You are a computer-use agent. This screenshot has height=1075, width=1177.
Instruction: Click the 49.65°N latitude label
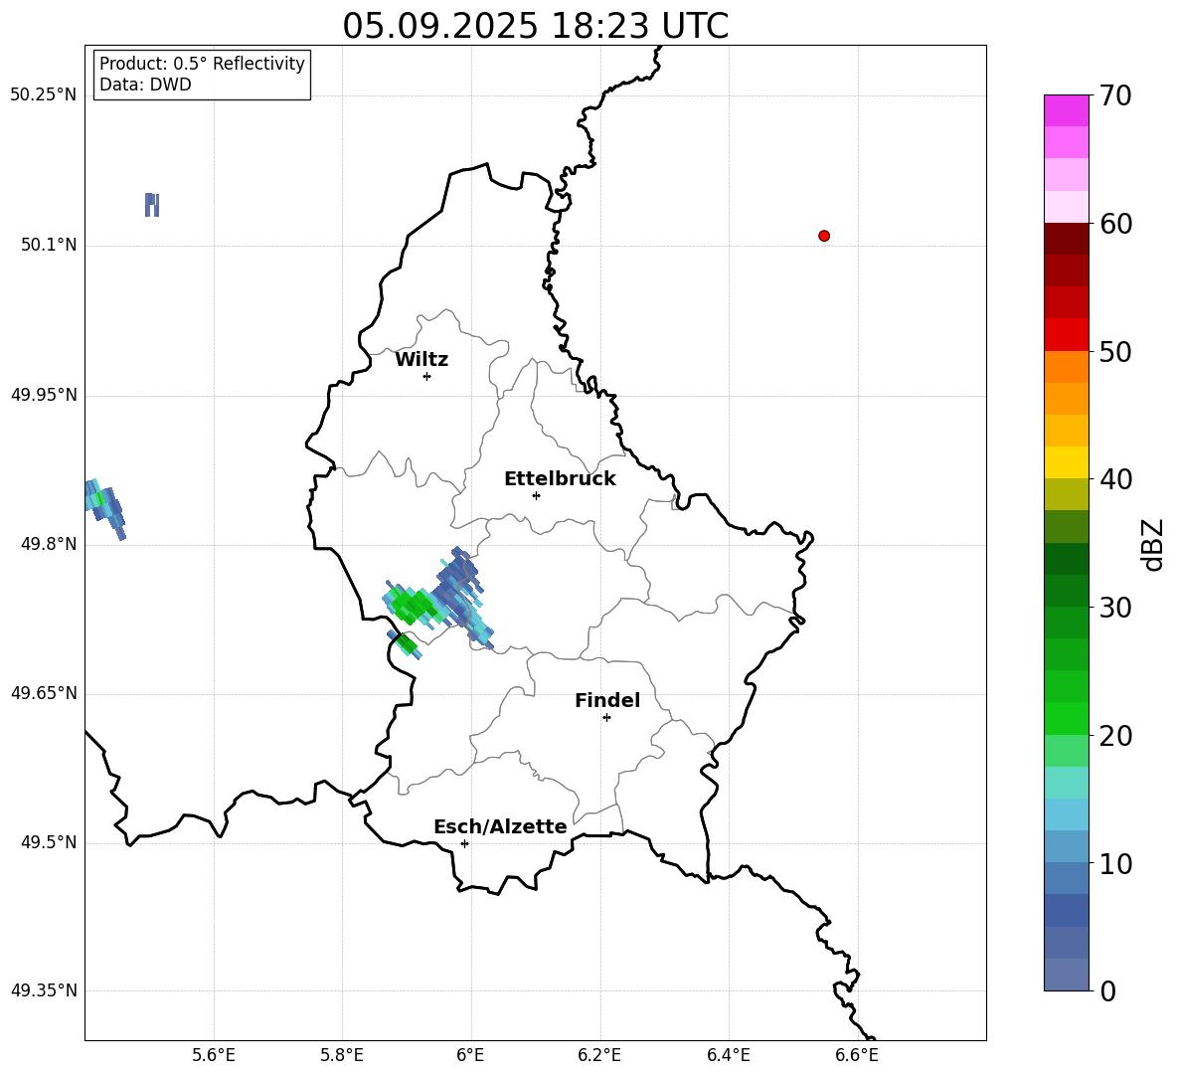44,693
